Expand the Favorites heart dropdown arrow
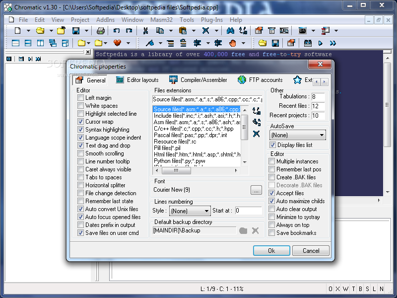The width and height of the screenshot is (397, 298). [x=128, y=43]
